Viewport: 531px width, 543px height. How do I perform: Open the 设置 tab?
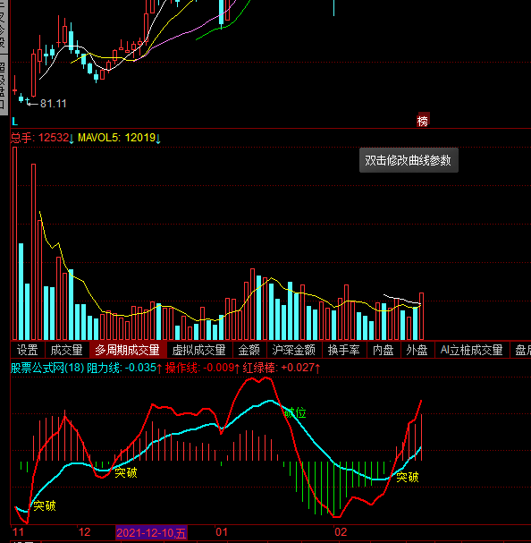coord(28,350)
